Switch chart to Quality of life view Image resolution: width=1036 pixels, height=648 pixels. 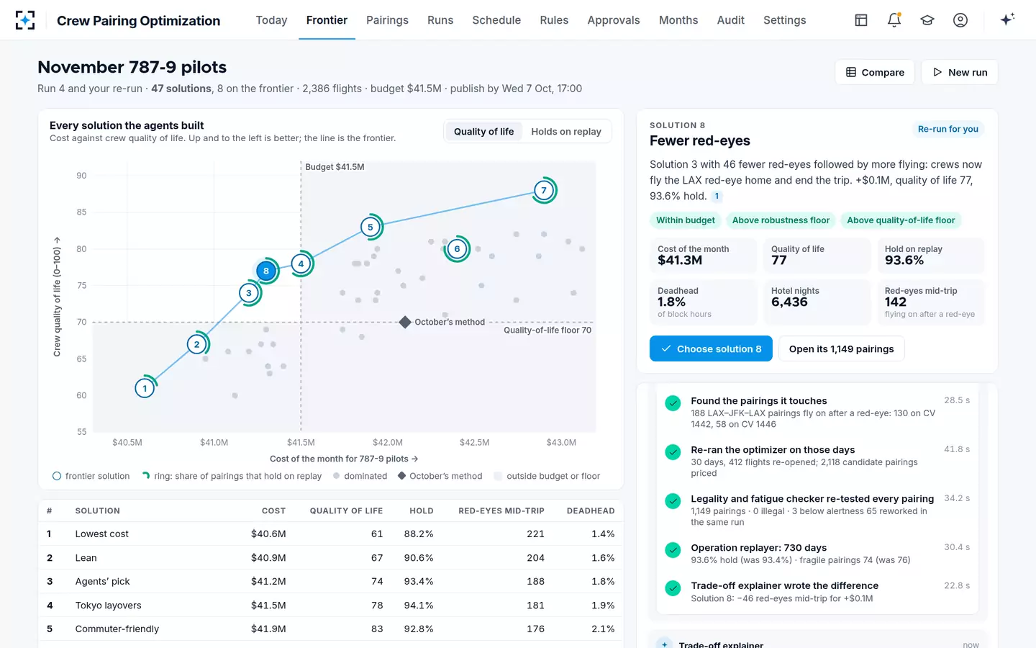(x=483, y=132)
